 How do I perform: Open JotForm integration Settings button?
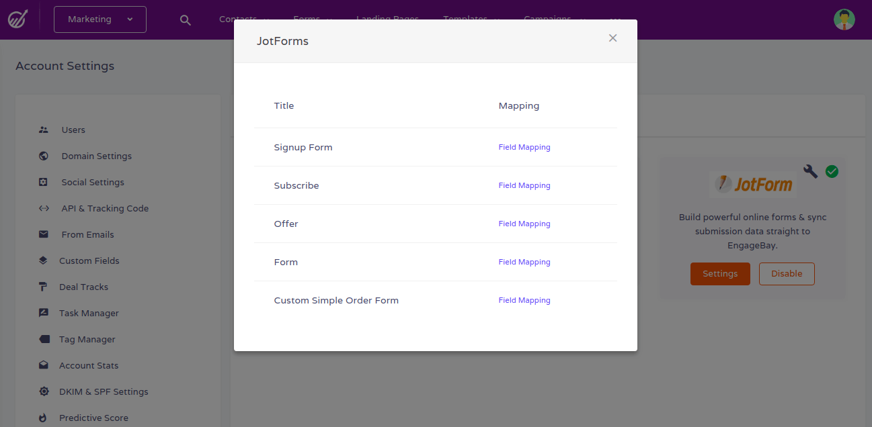pyautogui.click(x=720, y=274)
